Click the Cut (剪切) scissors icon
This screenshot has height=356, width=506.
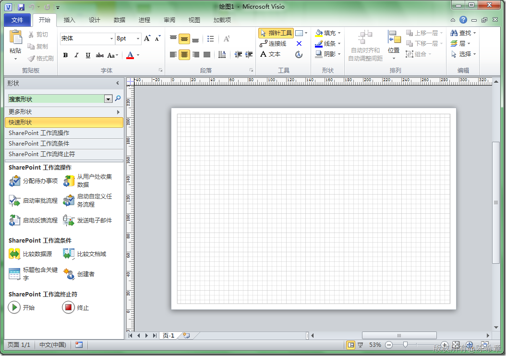click(x=31, y=34)
